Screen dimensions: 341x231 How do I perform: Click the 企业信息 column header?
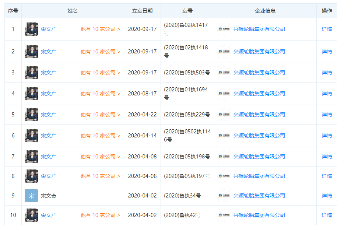(265, 11)
